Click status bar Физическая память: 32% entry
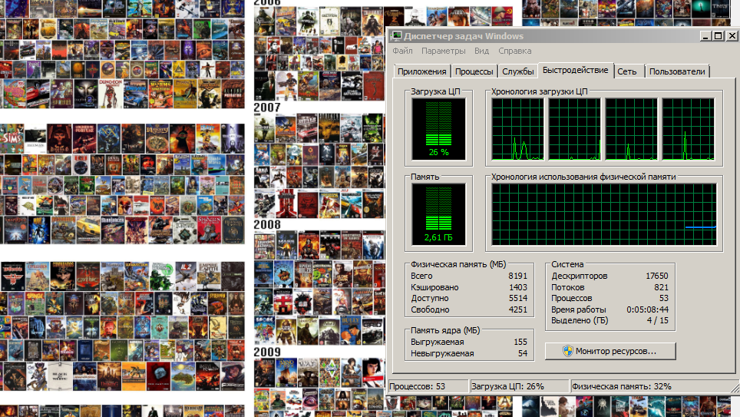Image resolution: width=740 pixels, height=417 pixels. click(x=652, y=386)
